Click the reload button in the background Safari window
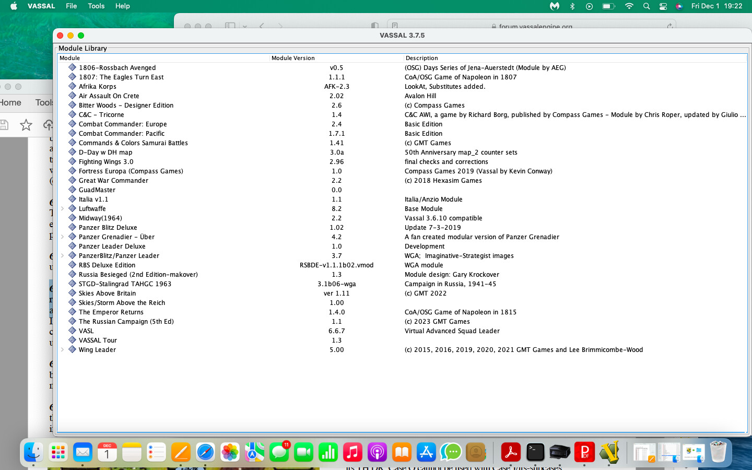Image resolution: width=752 pixels, height=470 pixels. (669, 26)
